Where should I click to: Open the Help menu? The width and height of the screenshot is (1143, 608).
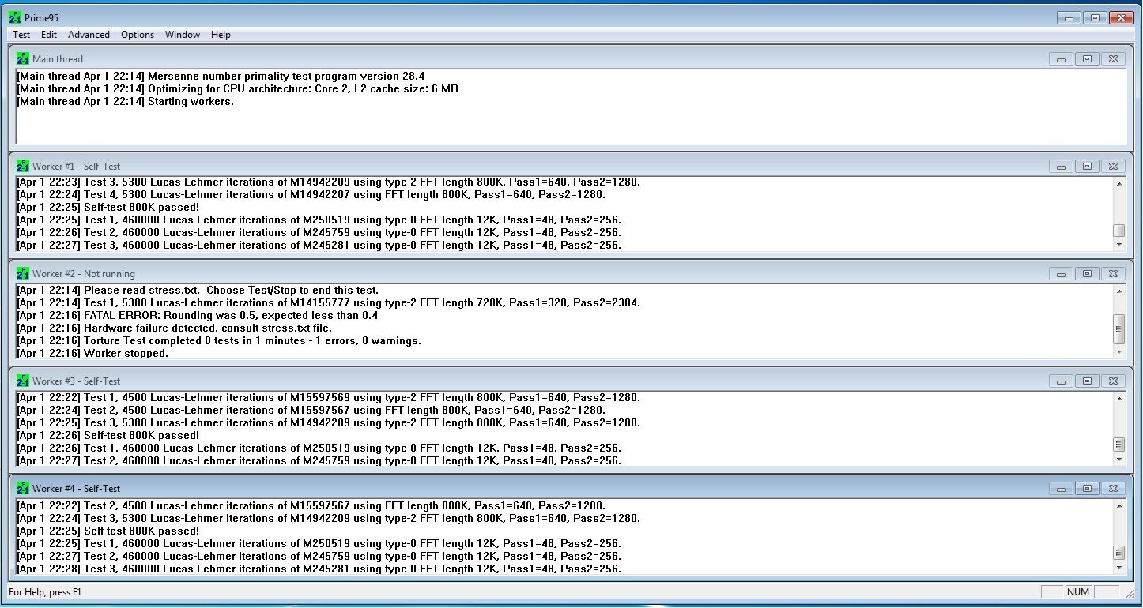(221, 35)
